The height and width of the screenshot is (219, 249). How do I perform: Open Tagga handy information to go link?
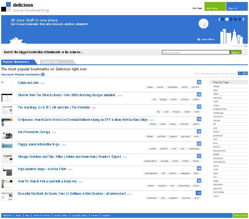[39, 144]
